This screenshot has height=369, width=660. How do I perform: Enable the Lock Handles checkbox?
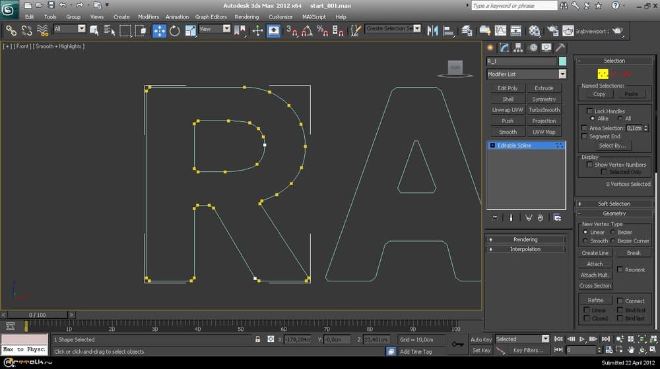(590, 111)
